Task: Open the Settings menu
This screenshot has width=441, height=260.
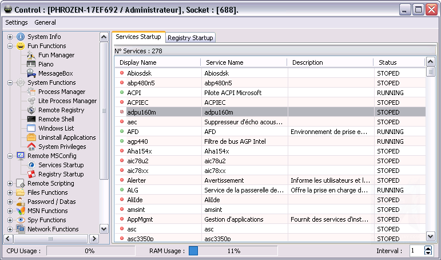Action: click(17, 22)
